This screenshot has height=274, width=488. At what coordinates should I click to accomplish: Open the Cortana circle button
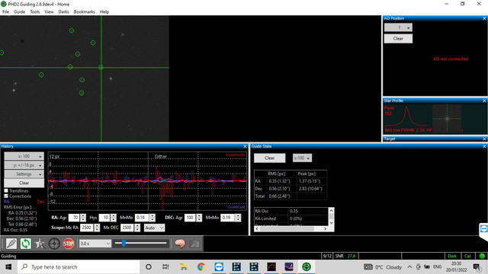tap(149, 267)
